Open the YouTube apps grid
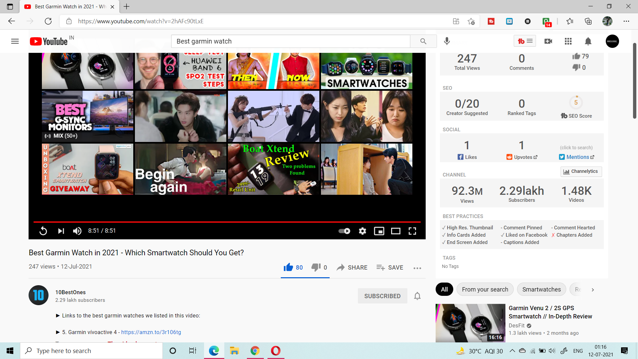This screenshot has width=638, height=359. [x=568, y=41]
